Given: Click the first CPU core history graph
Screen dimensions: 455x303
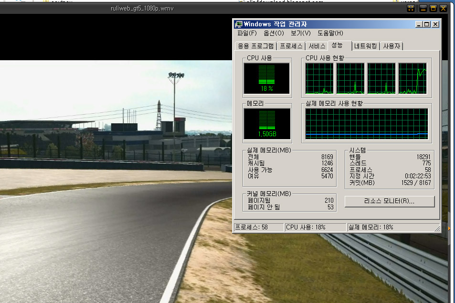Looking at the screenshot, I should pos(319,78).
